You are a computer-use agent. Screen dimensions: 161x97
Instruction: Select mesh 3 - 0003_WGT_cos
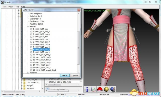pos(40,37)
